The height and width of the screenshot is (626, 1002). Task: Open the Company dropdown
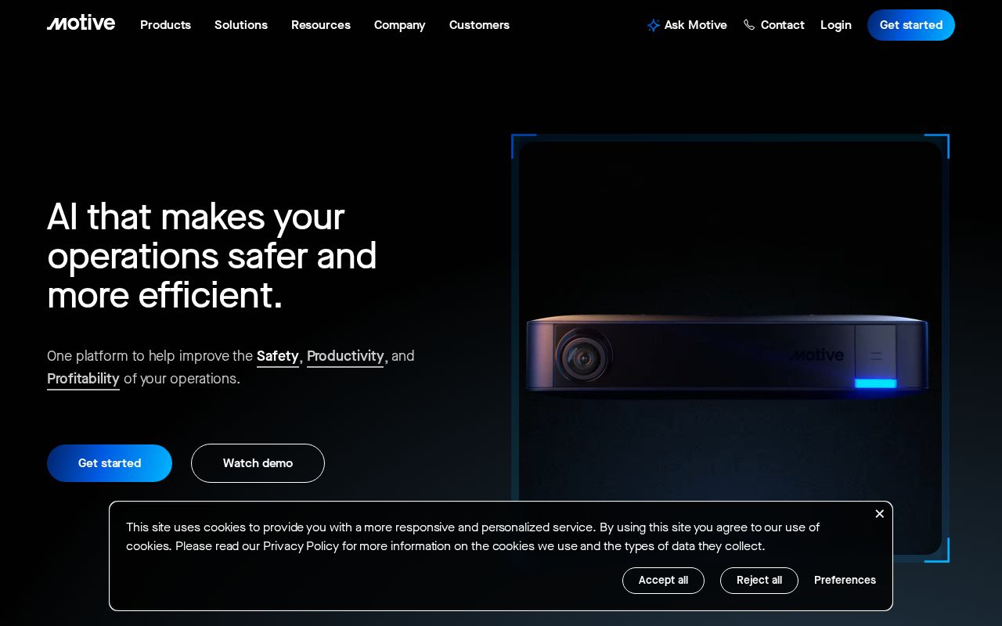pyautogui.click(x=399, y=25)
